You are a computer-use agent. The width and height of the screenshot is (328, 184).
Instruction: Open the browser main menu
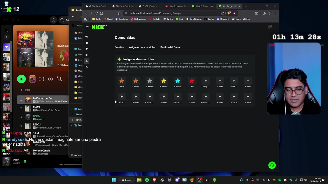275,13
